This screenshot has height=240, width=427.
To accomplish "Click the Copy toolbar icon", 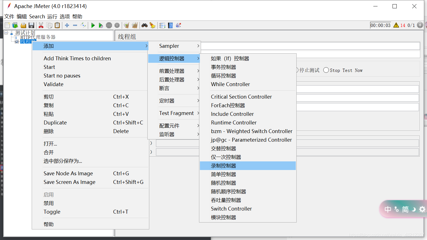I will (49, 25).
